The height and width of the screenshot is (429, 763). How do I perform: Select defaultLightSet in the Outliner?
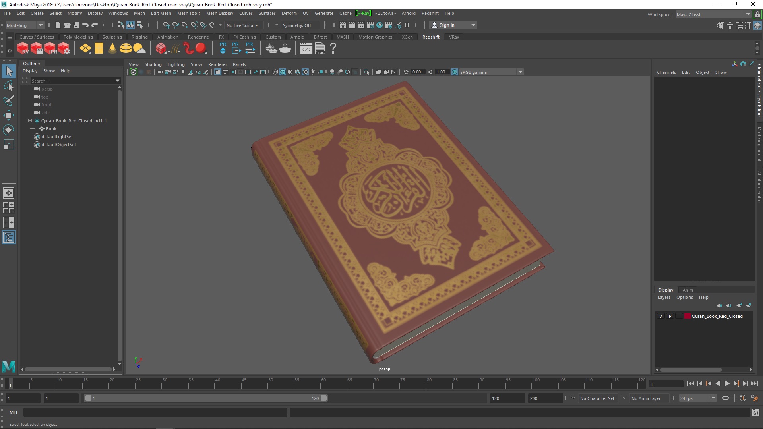57,137
